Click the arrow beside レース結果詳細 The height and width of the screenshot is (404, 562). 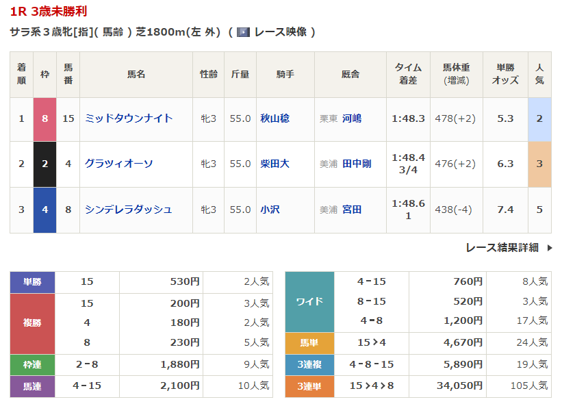tap(549, 248)
